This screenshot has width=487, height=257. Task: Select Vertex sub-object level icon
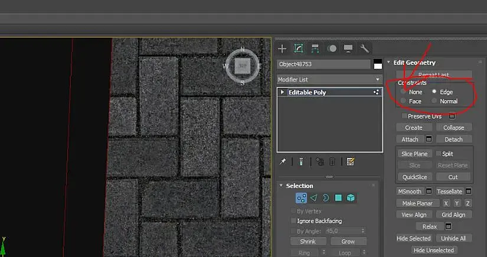pyautogui.click(x=301, y=198)
